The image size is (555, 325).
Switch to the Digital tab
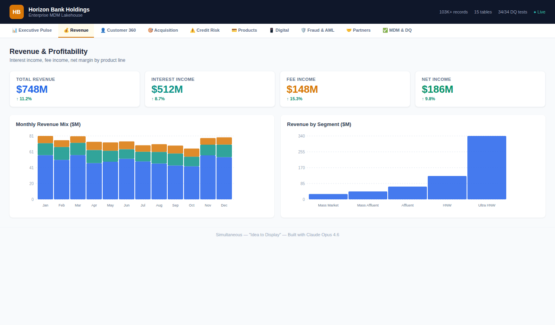pos(279,31)
